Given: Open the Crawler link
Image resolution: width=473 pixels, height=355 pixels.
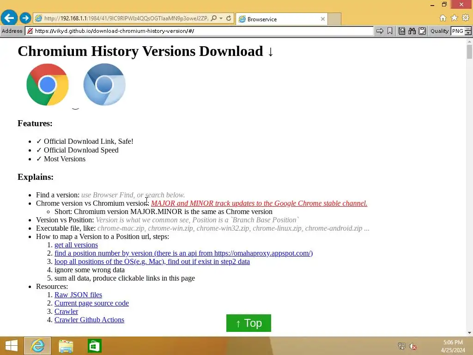Looking at the screenshot, I should pyautogui.click(x=66, y=311).
